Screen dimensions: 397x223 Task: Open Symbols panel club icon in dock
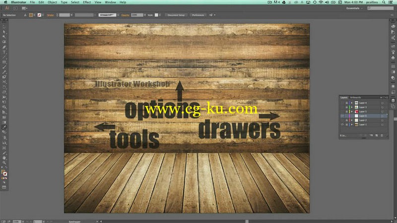pos(393,57)
